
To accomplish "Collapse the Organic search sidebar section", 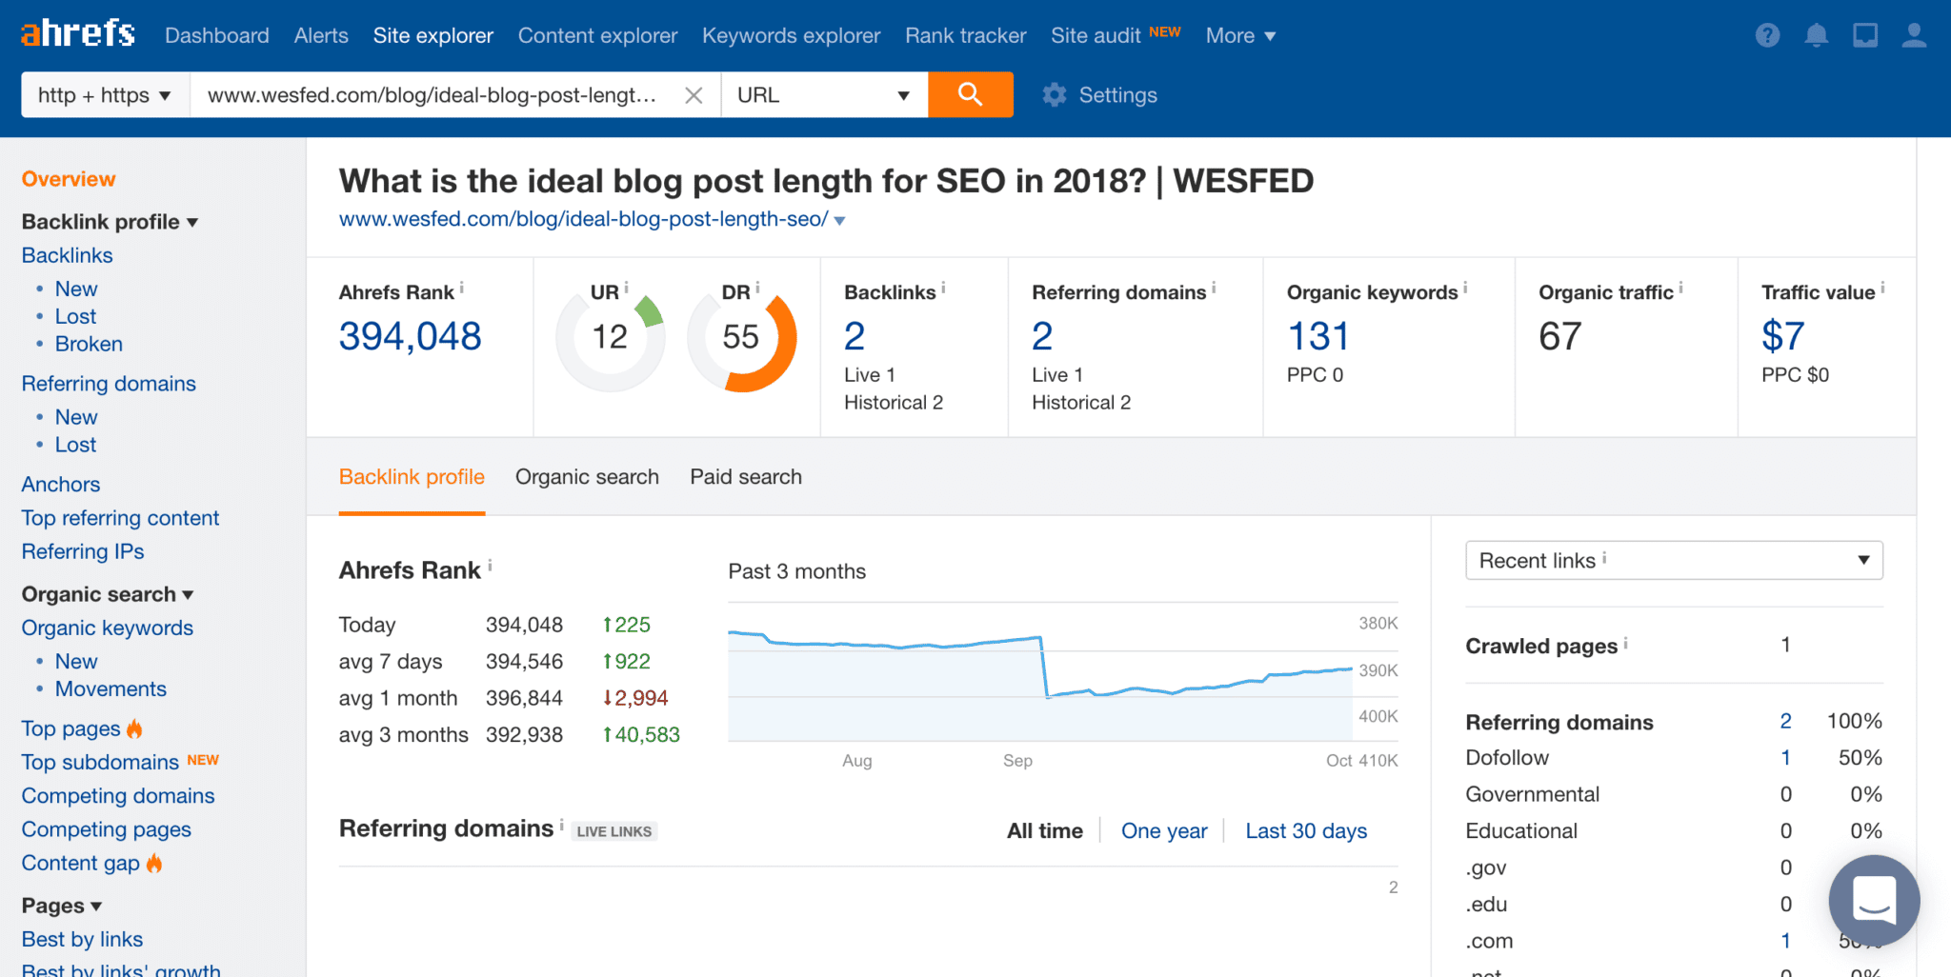I will [108, 593].
